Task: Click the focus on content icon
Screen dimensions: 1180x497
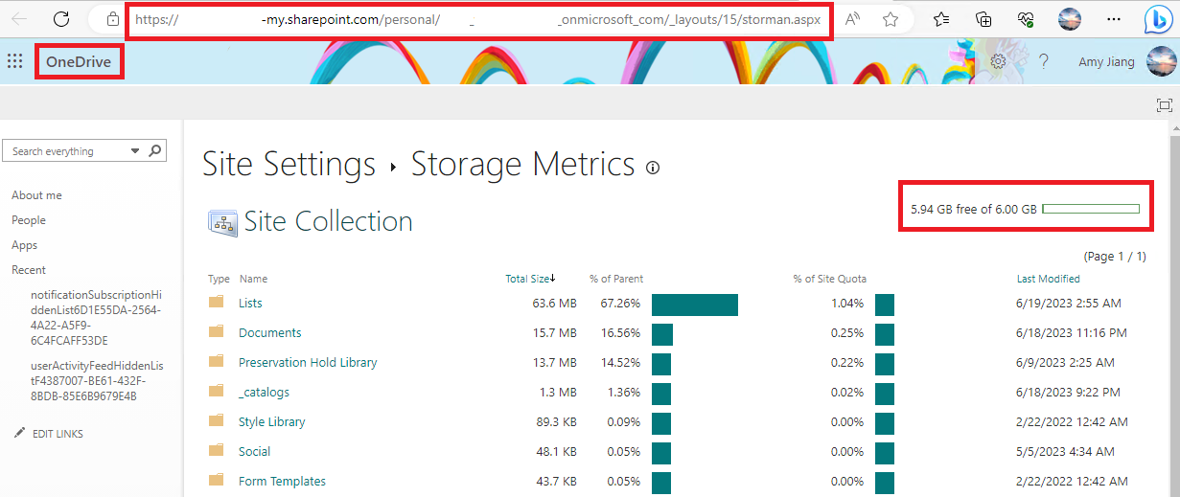Action: (1164, 104)
